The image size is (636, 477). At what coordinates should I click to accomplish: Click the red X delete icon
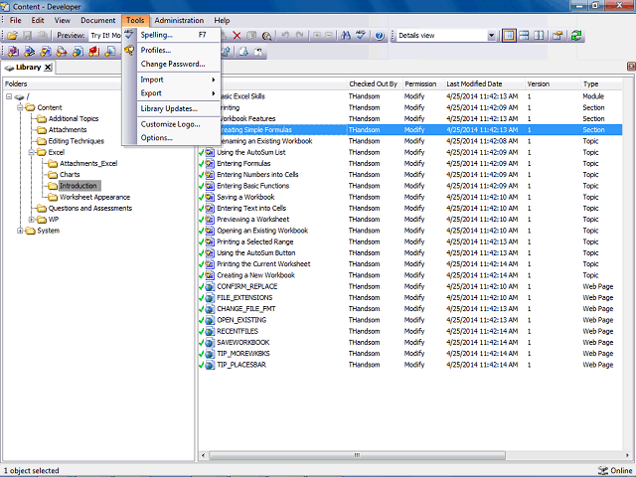tap(237, 36)
